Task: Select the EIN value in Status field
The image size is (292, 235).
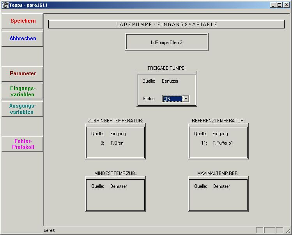Action: click(x=172, y=99)
